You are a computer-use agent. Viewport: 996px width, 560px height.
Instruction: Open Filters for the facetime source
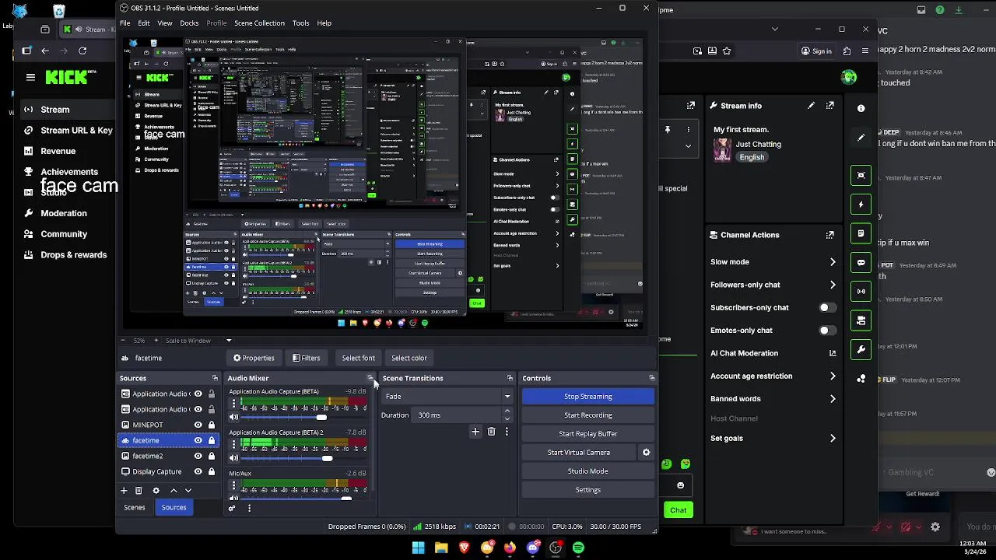306,358
